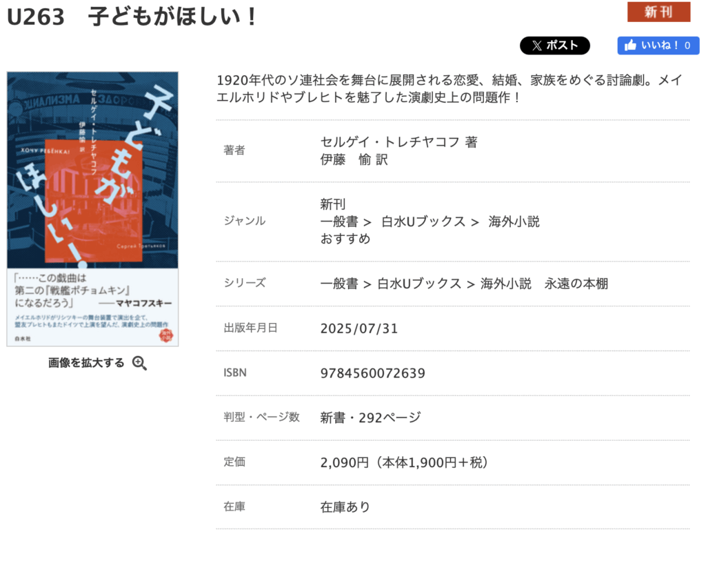Open the 永遠の本棚 series link
Viewport: 706px width, 563px height.
click(576, 284)
